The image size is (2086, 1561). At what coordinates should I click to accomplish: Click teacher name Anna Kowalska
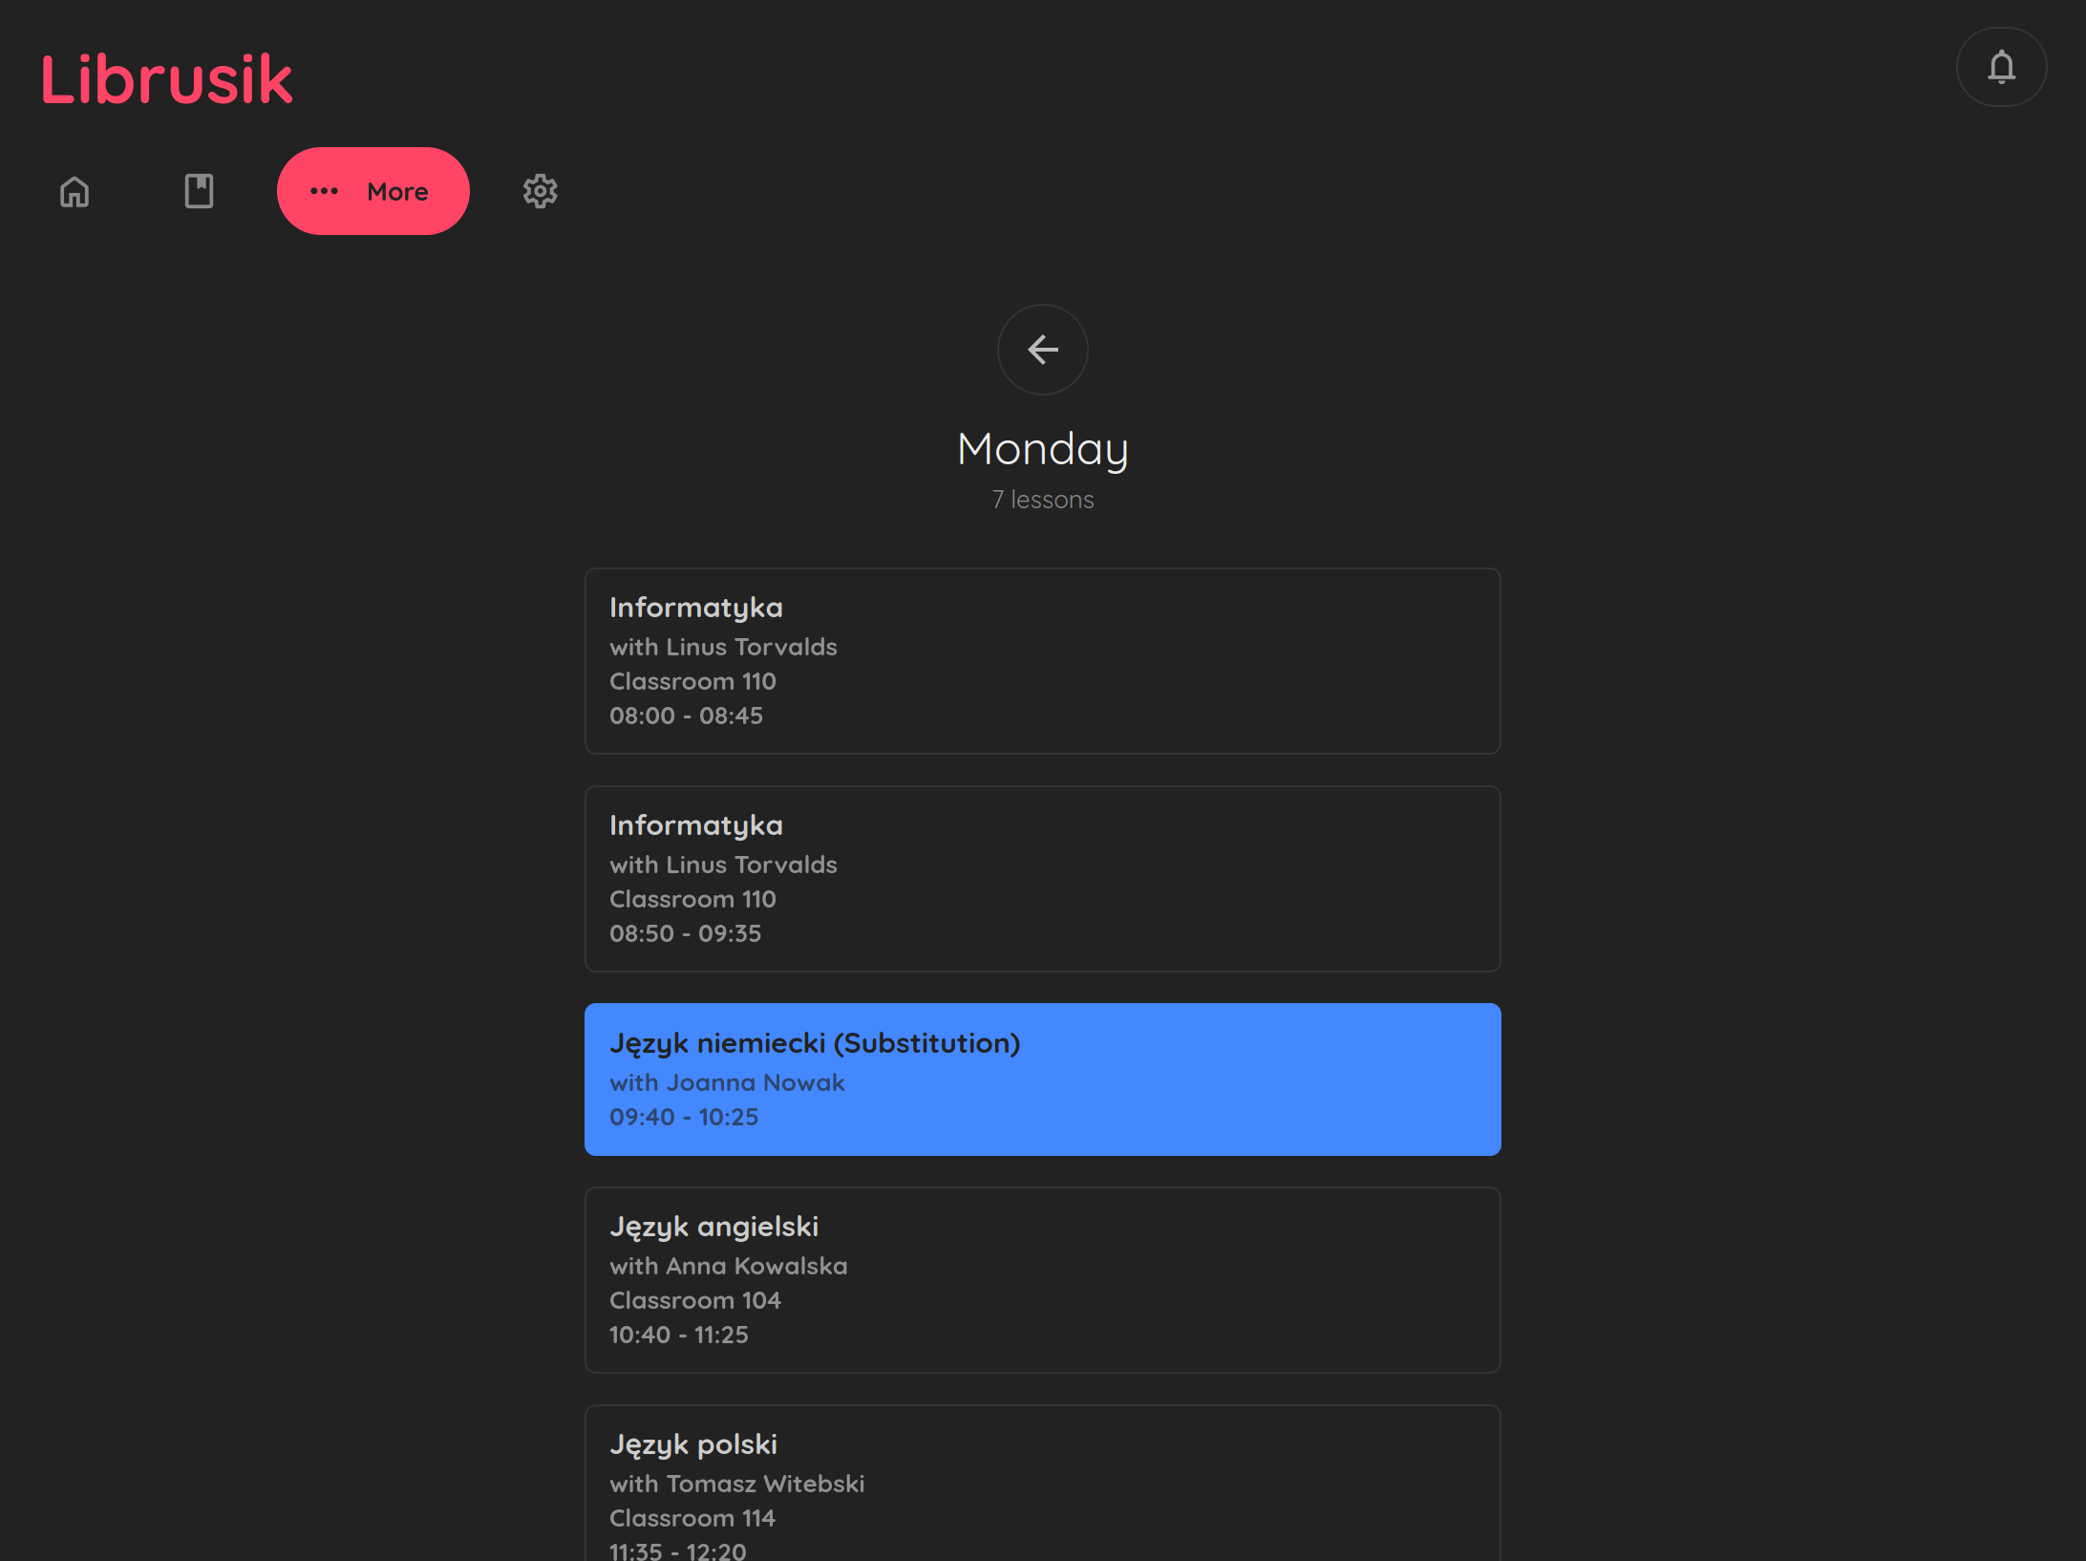tap(756, 1266)
